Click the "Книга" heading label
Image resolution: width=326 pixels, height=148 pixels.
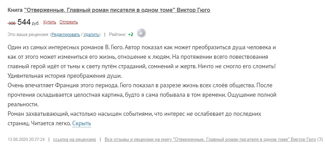pyautogui.click(x=15, y=10)
